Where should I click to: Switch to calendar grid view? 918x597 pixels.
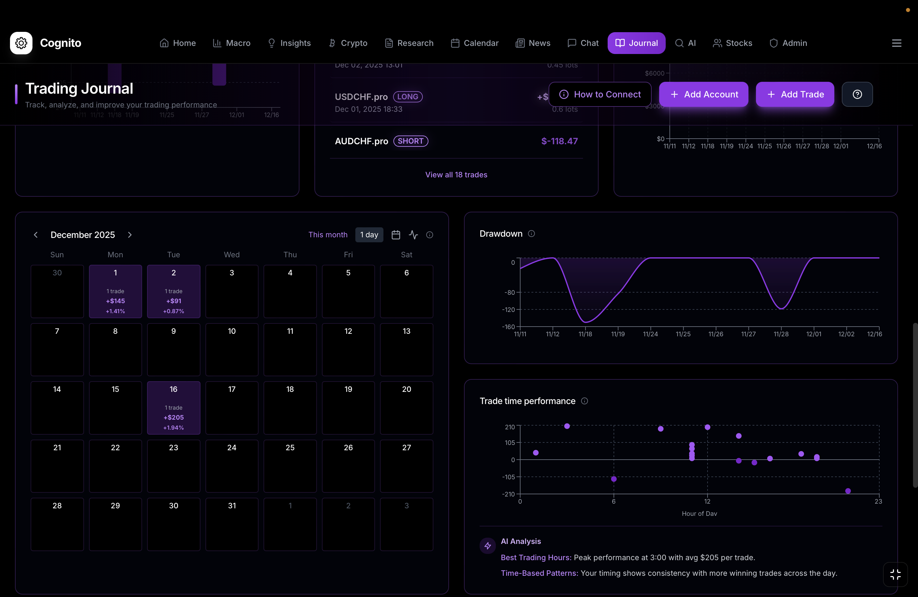396,234
